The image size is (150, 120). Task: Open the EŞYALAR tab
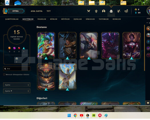pyautogui.click(x=78, y=19)
